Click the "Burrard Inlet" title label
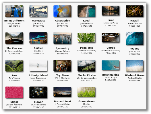 pos(63,101)
